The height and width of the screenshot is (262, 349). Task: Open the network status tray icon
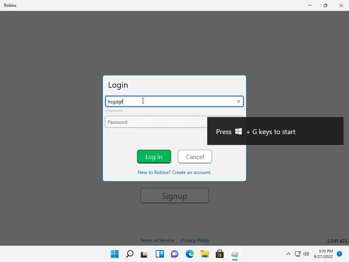pyautogui.click(x=298, y=254)
